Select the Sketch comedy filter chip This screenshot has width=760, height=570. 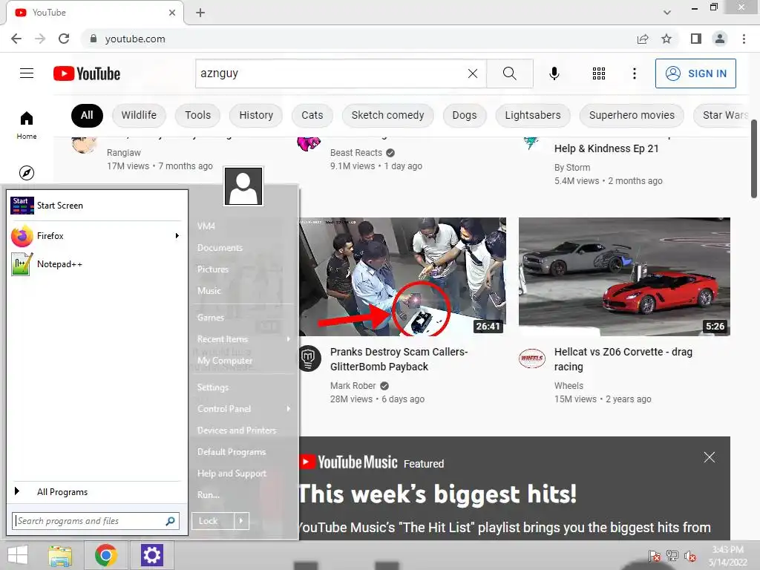(387, 115)
